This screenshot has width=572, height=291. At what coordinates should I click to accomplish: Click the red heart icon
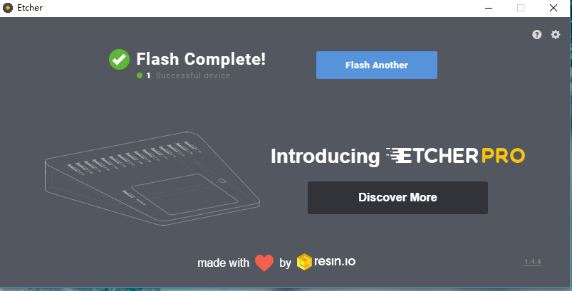[x=264, y=263]
